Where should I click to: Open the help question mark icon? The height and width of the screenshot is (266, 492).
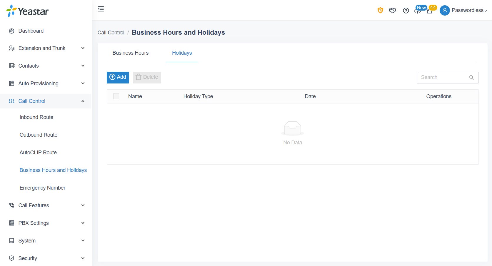tap(406, 11)
